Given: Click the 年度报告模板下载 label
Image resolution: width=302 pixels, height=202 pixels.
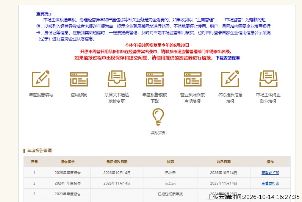Looking at the screenshot, I should pyautogui.click(x=155, y=98).
